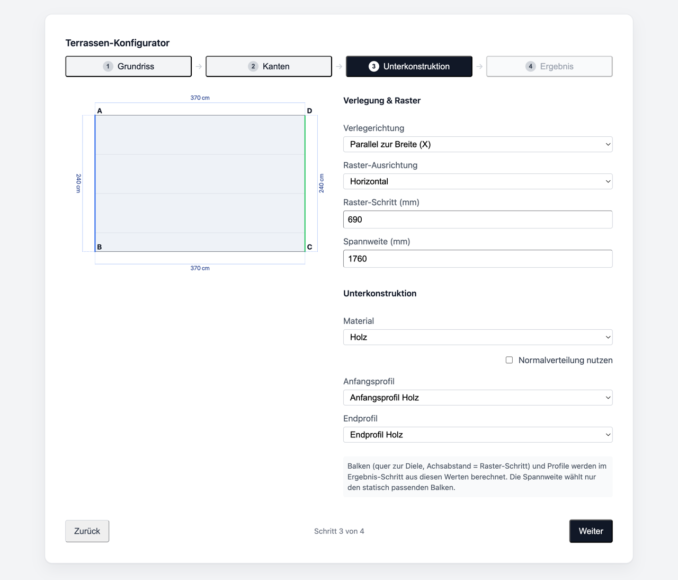Click the left 240 cm dimension label
This screenshot has height=580, width=678.
tap(78, 183)
